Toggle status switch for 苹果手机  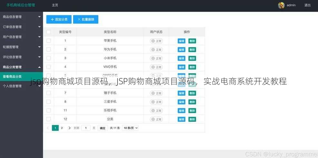pos(156,41)
